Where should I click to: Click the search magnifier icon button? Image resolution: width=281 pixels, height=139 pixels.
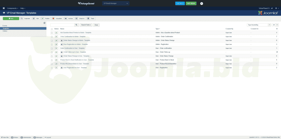click(x=77, y=25)
